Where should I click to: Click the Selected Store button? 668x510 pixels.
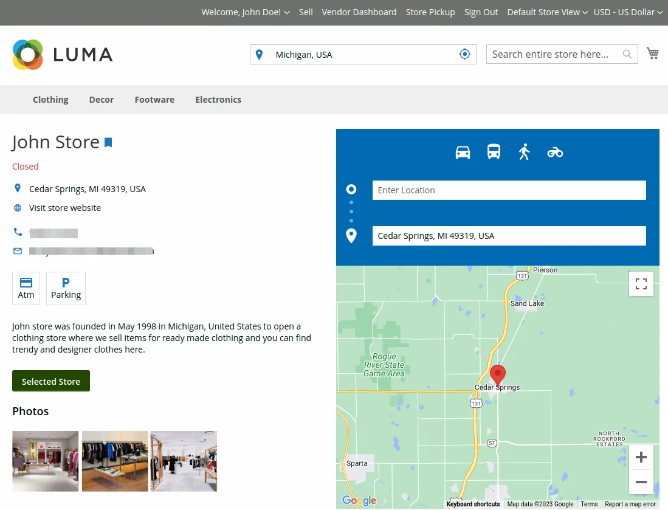(x=50, y=381)
